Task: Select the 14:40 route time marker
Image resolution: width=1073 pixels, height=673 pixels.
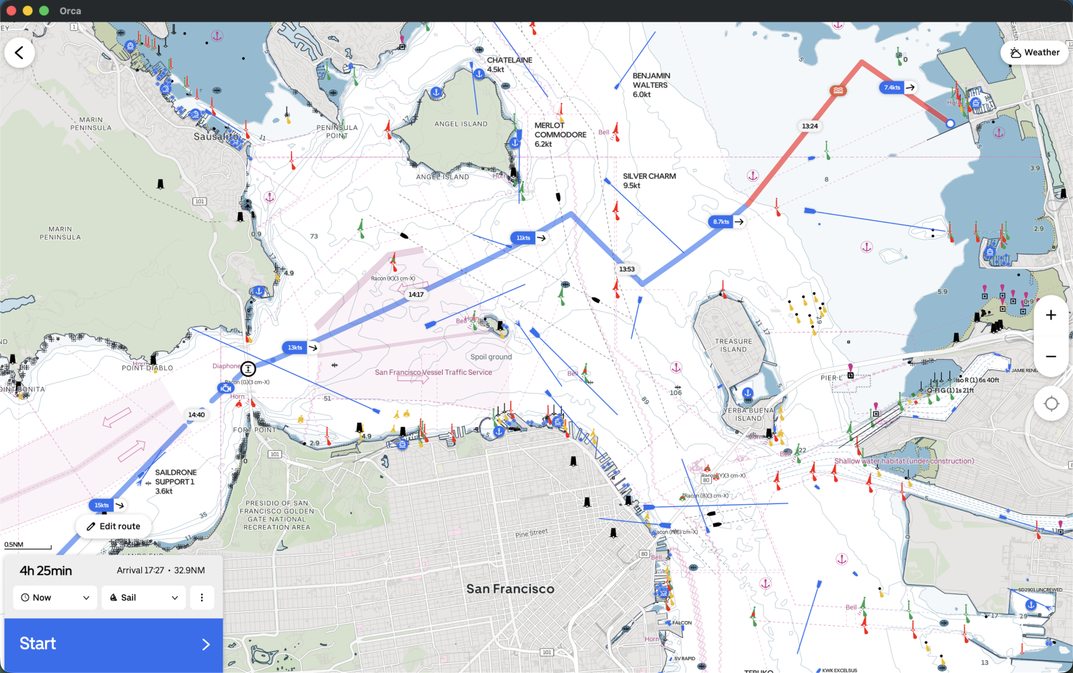Action: coord(196,415)
